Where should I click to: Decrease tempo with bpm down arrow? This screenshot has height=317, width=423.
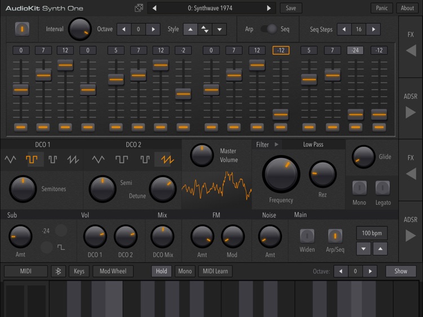pyautogui.click(x=363, y=249)
